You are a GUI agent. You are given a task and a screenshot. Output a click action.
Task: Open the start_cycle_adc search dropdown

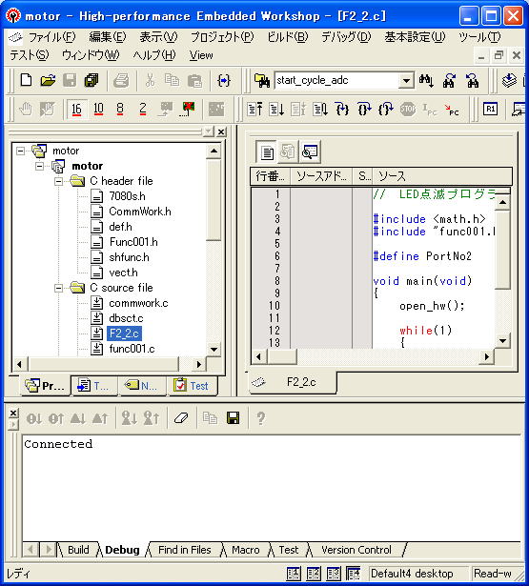(x=406, y=80)
